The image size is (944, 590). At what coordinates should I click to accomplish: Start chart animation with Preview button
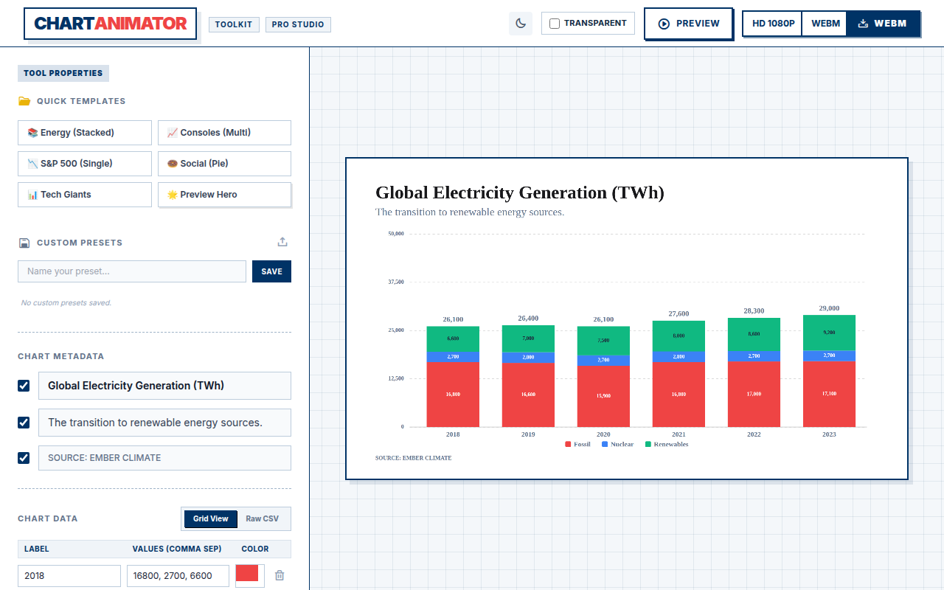689,24
